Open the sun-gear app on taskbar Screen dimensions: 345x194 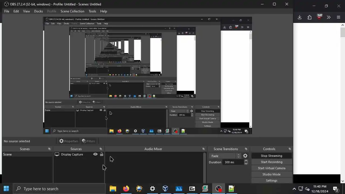pyautogui.click(x=139, y=189)
